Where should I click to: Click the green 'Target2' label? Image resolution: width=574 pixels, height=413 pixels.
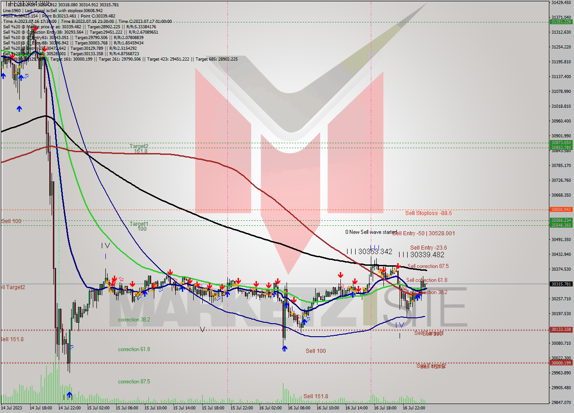point(139,146)
